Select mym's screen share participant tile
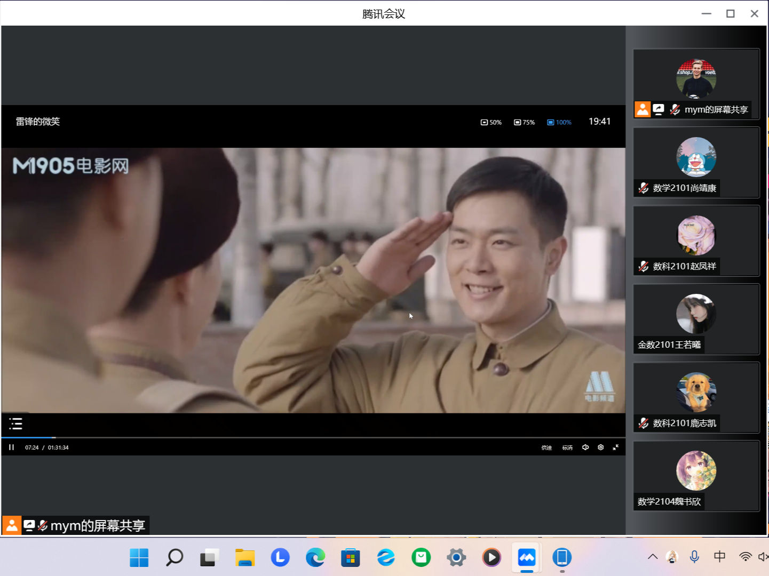 (x=696, y=84)
